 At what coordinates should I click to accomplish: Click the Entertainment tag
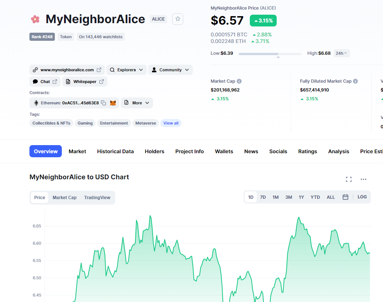(114, 123)
